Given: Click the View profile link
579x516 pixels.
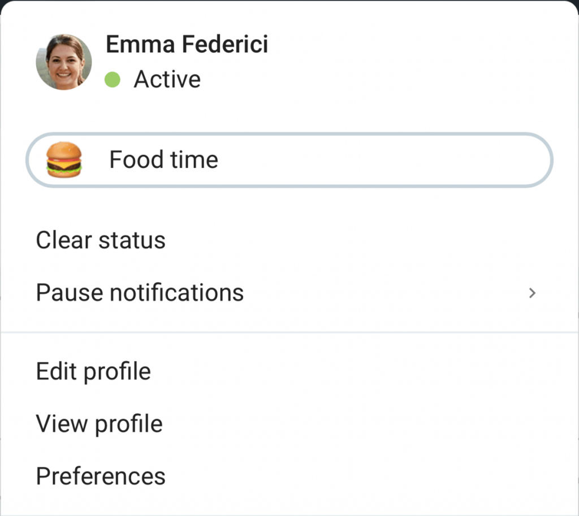Looking at the screenshot, I should click(100, 424).
